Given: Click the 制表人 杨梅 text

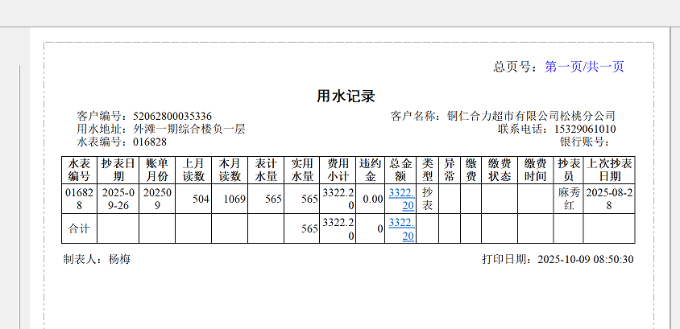Looking at the screenshot, I should coord(97,259).
